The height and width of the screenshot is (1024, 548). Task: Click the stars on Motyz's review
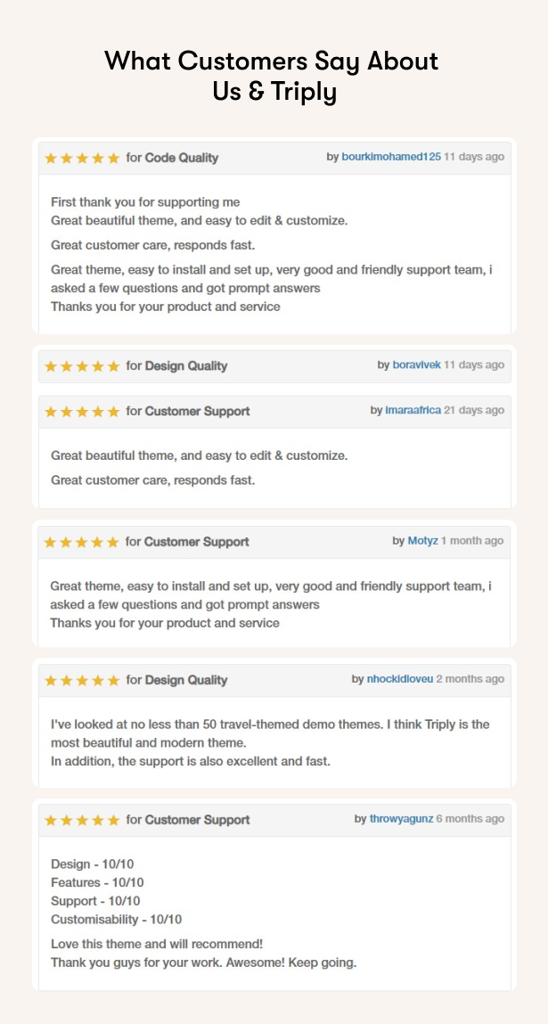click(x=82, y=542)
